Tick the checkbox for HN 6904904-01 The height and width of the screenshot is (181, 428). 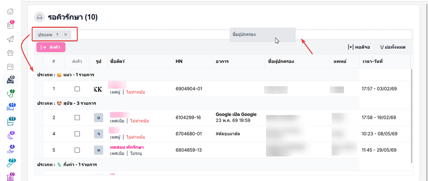point(77,89)
